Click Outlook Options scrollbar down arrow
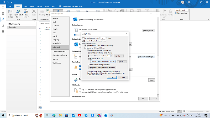 coord(158,95)
